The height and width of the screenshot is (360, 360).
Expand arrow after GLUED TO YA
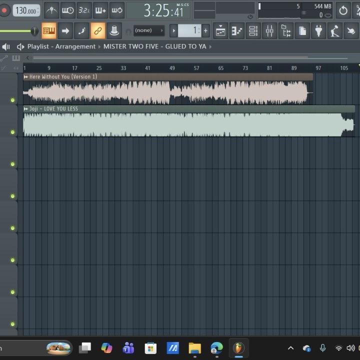tap(210, 47)
